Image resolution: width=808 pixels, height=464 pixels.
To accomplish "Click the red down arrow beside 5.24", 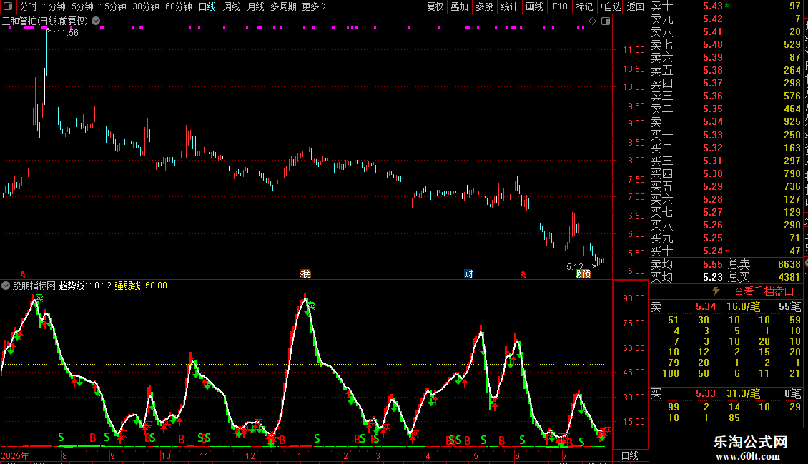I will coord(726,251).
